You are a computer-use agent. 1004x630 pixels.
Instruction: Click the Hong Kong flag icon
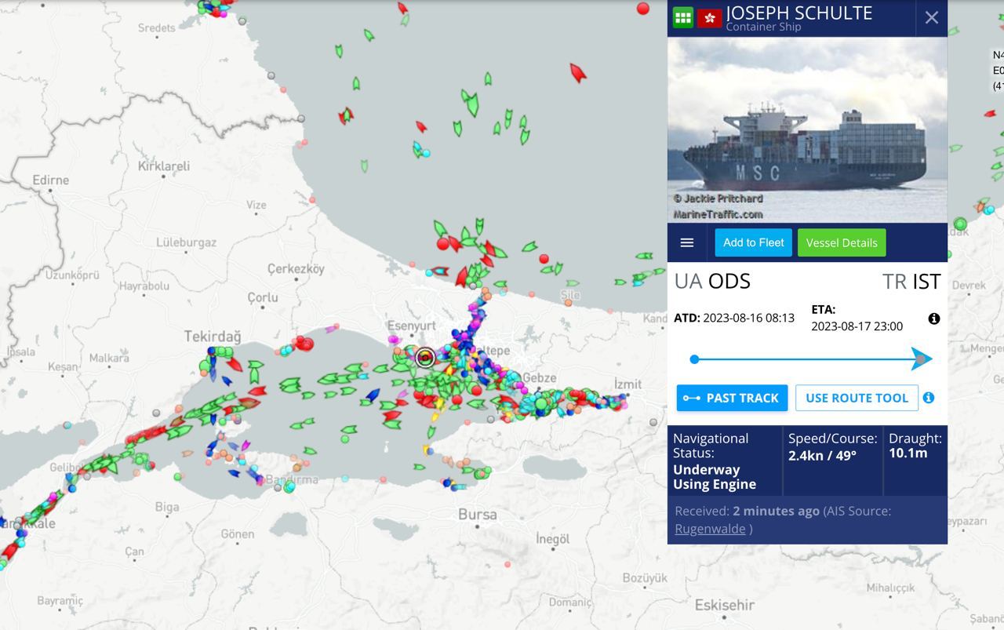(709, 18)
